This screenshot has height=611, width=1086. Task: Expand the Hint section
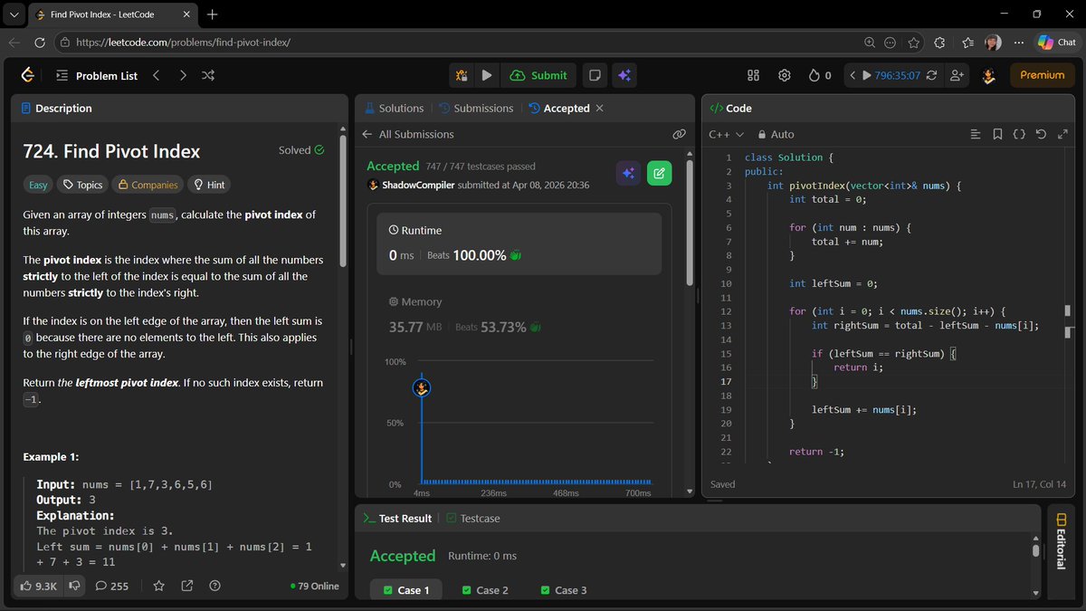(208, 185)
